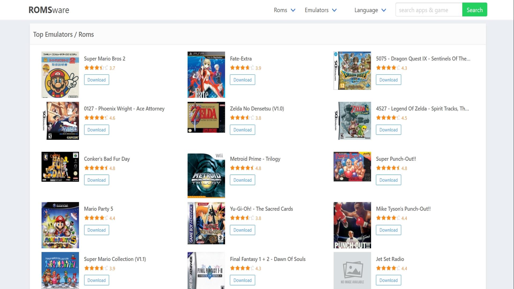This screenshot has height=289, width=514.
Task: Download Yu-Gi-Oh! The Sacred Cards
Action: tap(242, 230)
